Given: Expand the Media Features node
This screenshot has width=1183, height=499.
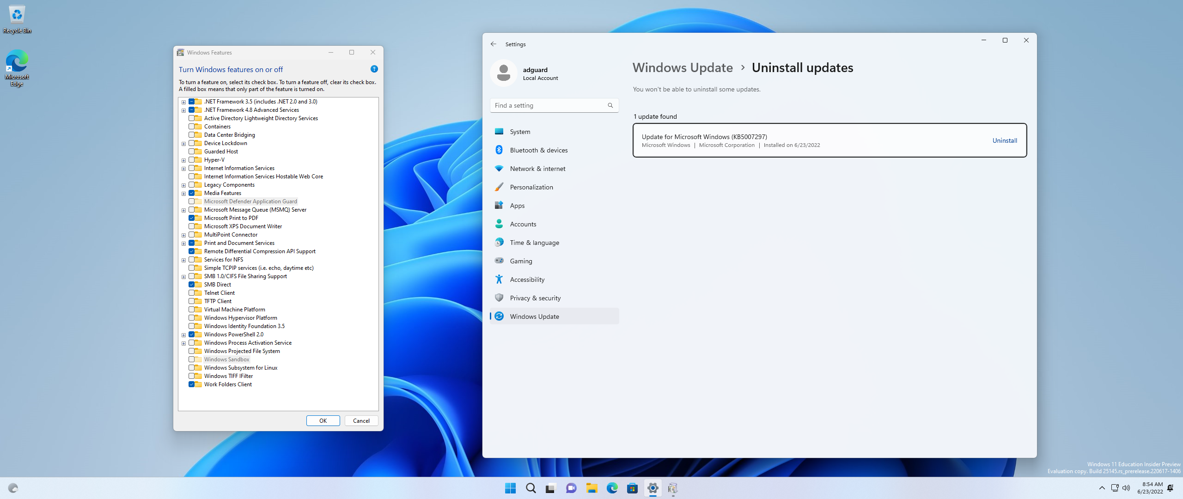Looking at the screenshot, I should coord(184,193).
